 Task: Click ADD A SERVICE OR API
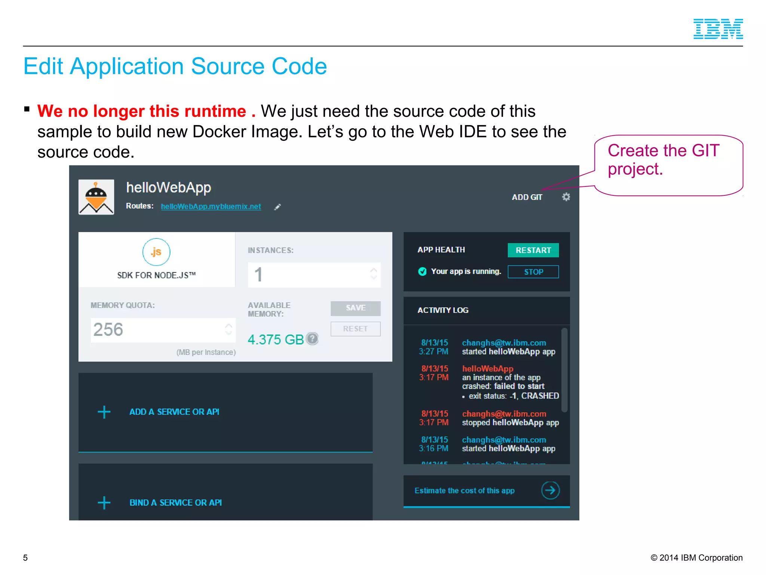pyautogui.click(x=174, y=412)
